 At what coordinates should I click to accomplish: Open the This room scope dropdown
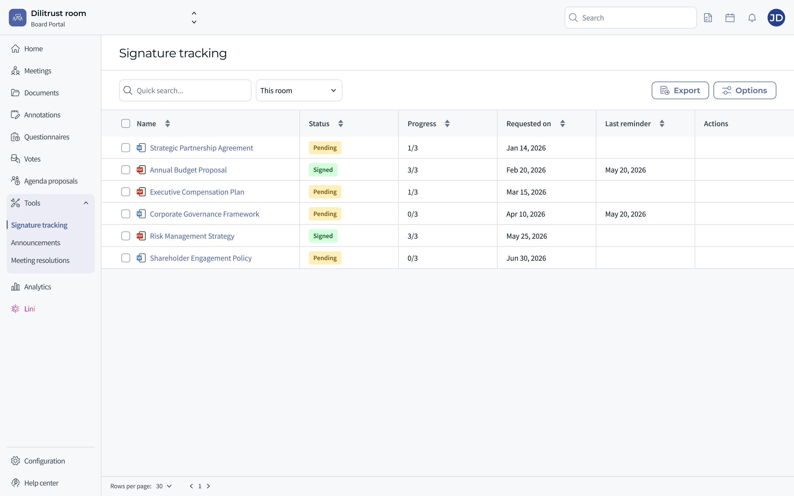pos(299,90)
